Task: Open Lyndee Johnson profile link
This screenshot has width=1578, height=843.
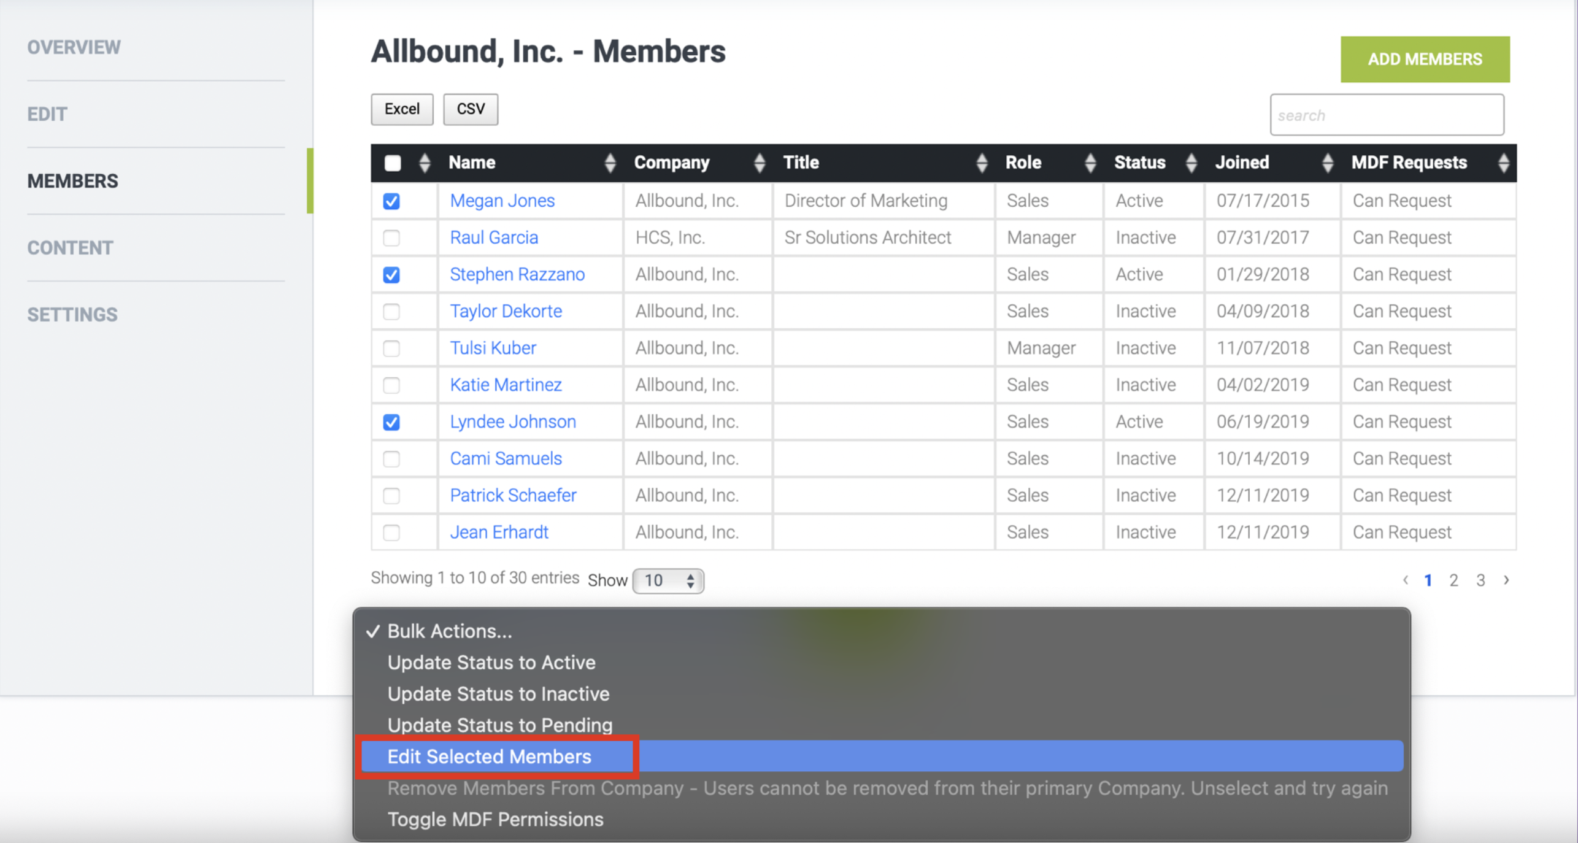Action: [513, 422]
